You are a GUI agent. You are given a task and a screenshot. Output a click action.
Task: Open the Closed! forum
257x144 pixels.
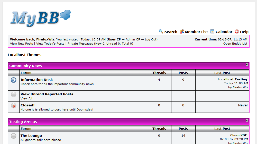[x=27, y=105]
